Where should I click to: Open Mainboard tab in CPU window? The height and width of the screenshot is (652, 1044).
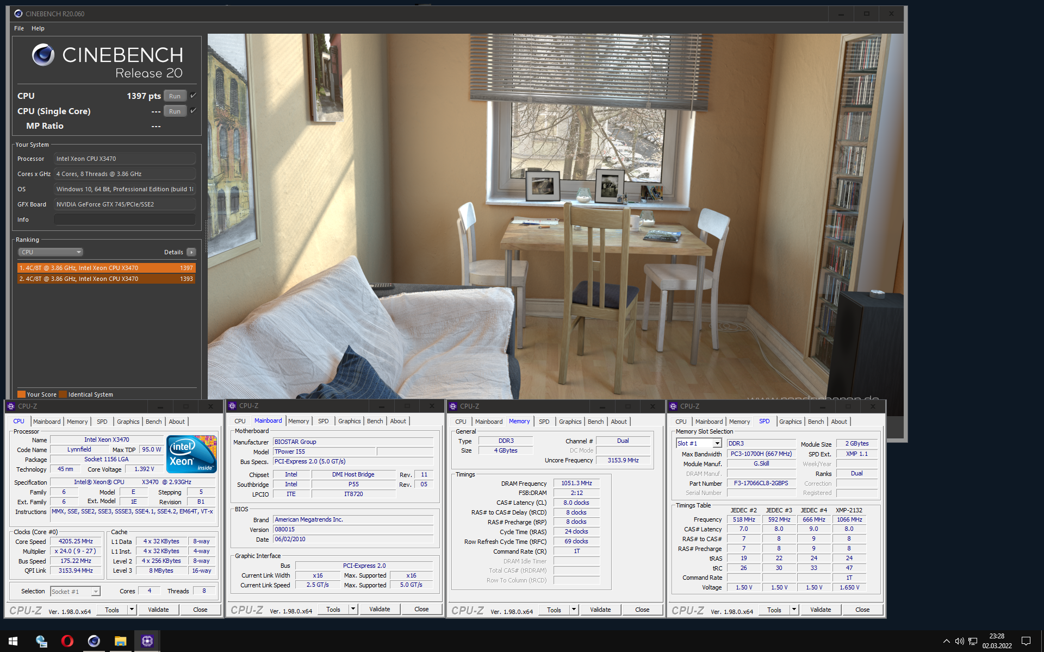[x=47, y=422]
